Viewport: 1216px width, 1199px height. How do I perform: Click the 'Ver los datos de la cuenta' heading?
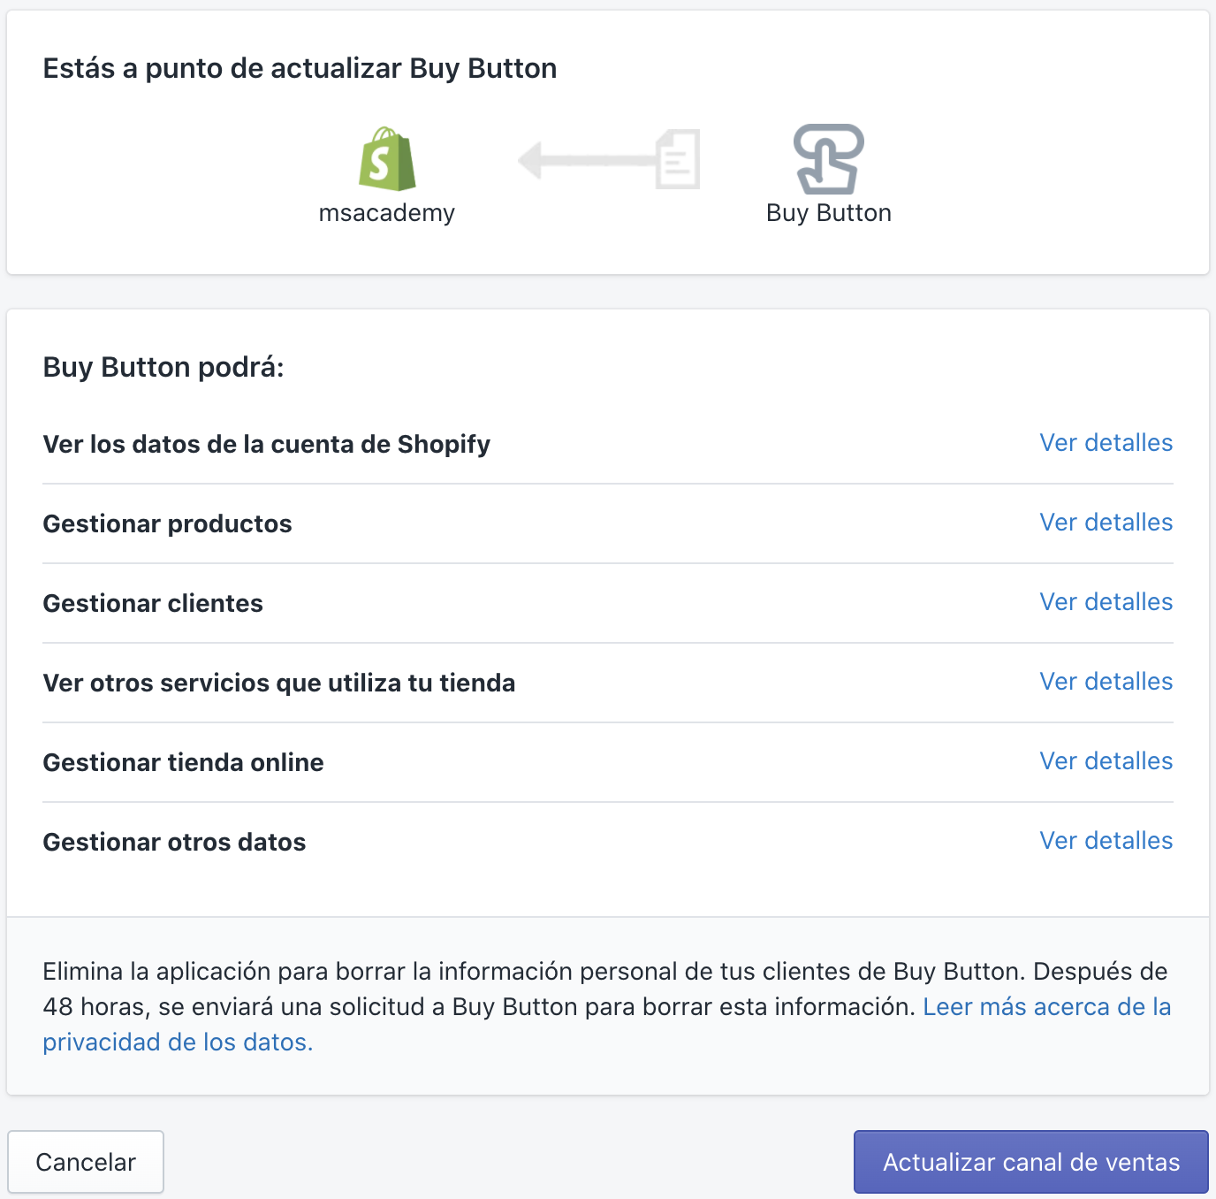pos(266,444)
